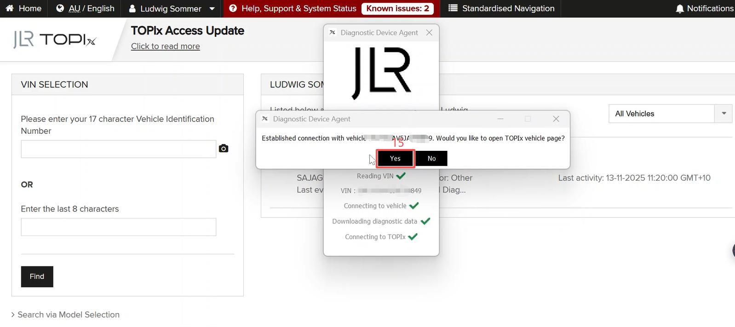Click the Notifications bell icon
This screenshot has width=735, height=327.
point(679,9)
